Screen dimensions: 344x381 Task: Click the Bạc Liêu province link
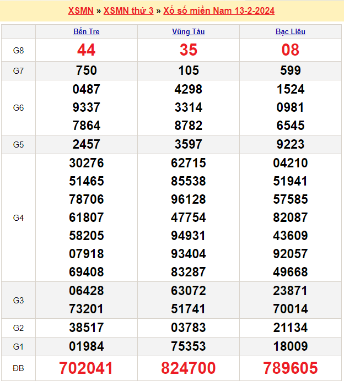(x=291, y=31)
